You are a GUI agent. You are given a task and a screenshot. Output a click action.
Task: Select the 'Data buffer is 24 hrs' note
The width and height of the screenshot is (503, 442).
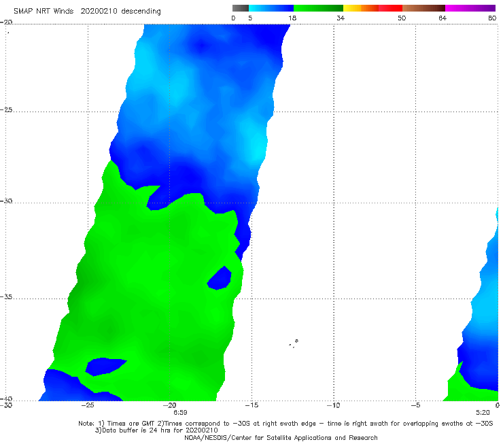coord(156,430)
